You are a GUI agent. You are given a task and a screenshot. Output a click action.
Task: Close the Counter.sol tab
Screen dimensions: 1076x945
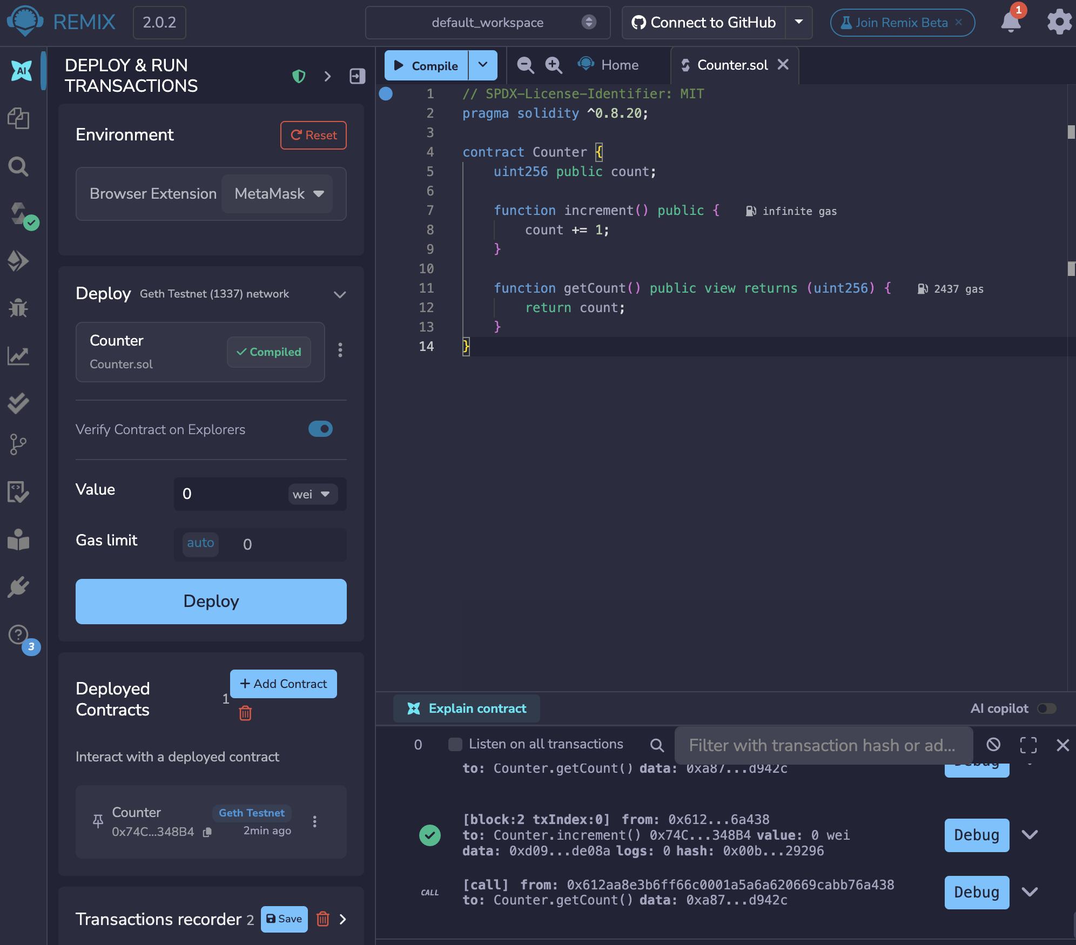pyautogui.click(x=783, y=64)
